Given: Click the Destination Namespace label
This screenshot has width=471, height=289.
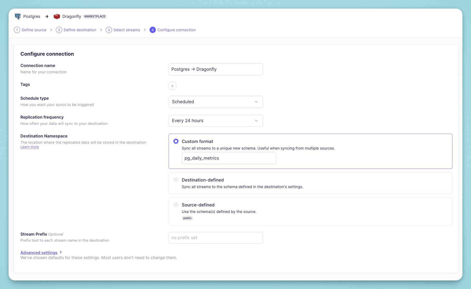Looking at the screenshot, I should pos(44,136).
